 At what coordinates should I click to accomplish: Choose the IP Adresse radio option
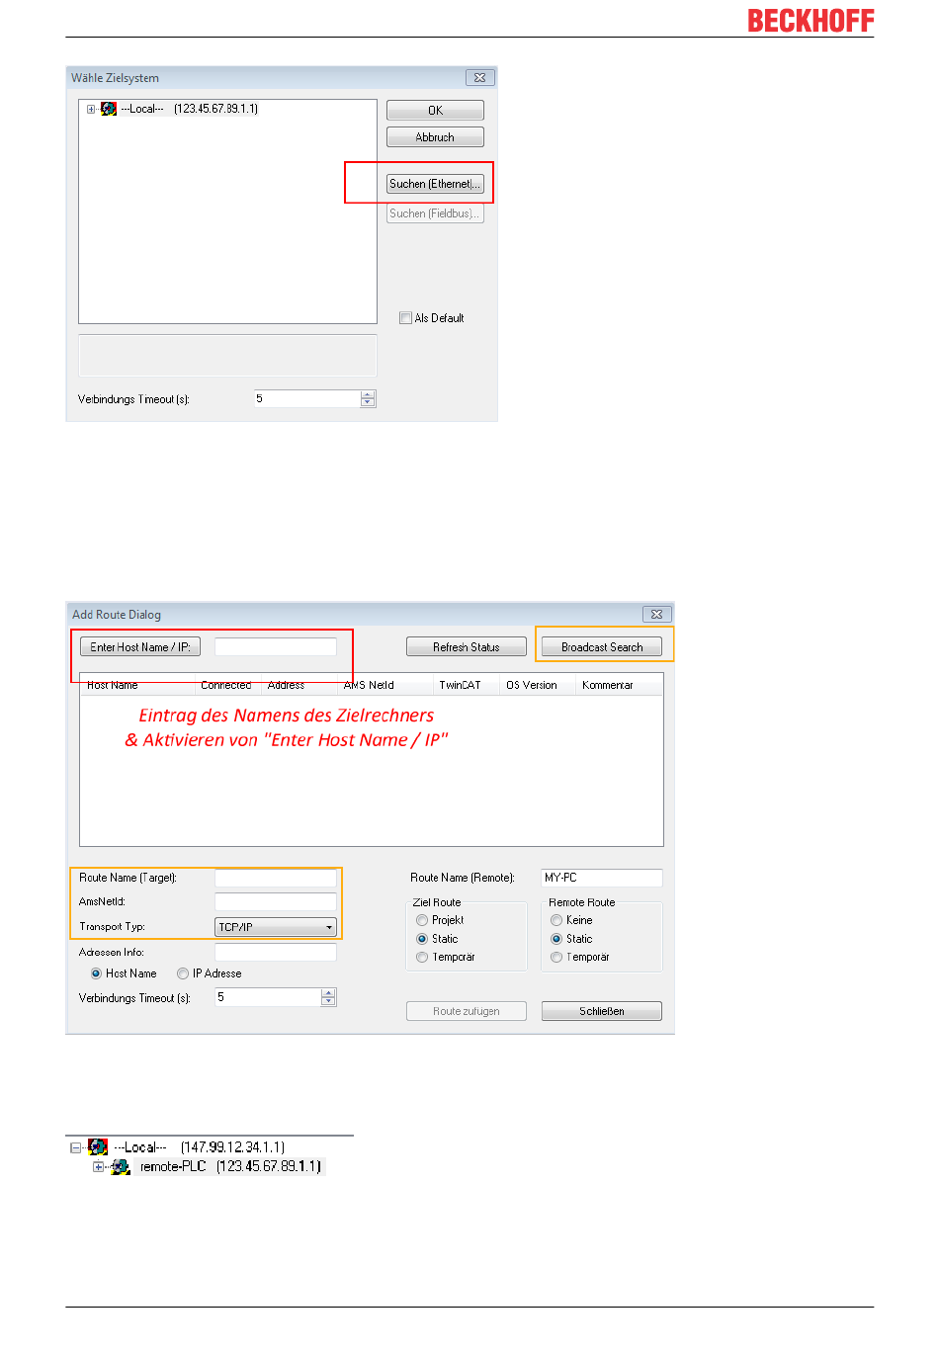183,973
